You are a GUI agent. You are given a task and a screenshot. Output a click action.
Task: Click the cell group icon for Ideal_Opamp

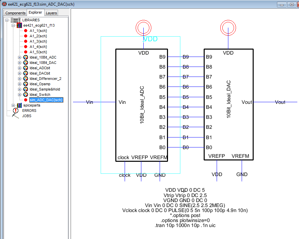(25, 84)
